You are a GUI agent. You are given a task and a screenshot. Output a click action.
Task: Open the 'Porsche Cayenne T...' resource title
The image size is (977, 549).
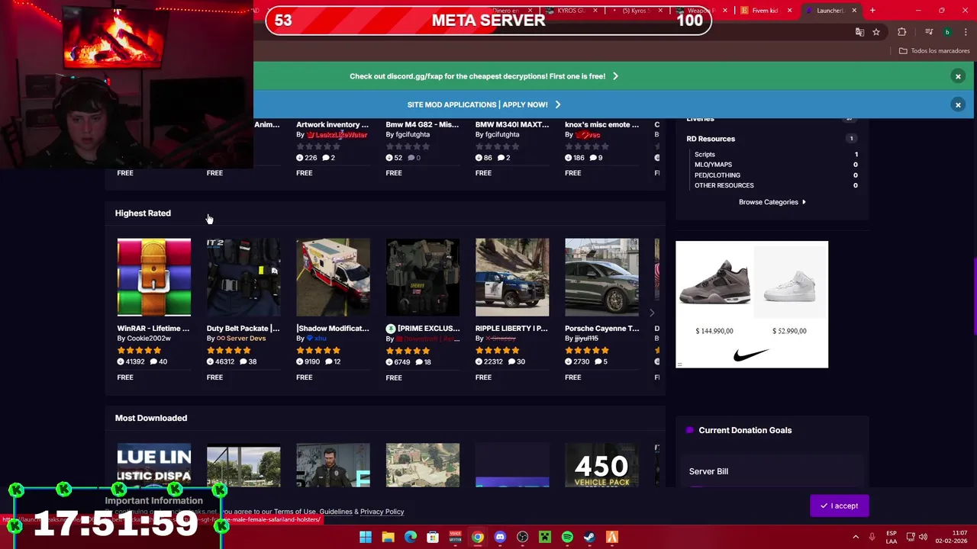[602, 329]
